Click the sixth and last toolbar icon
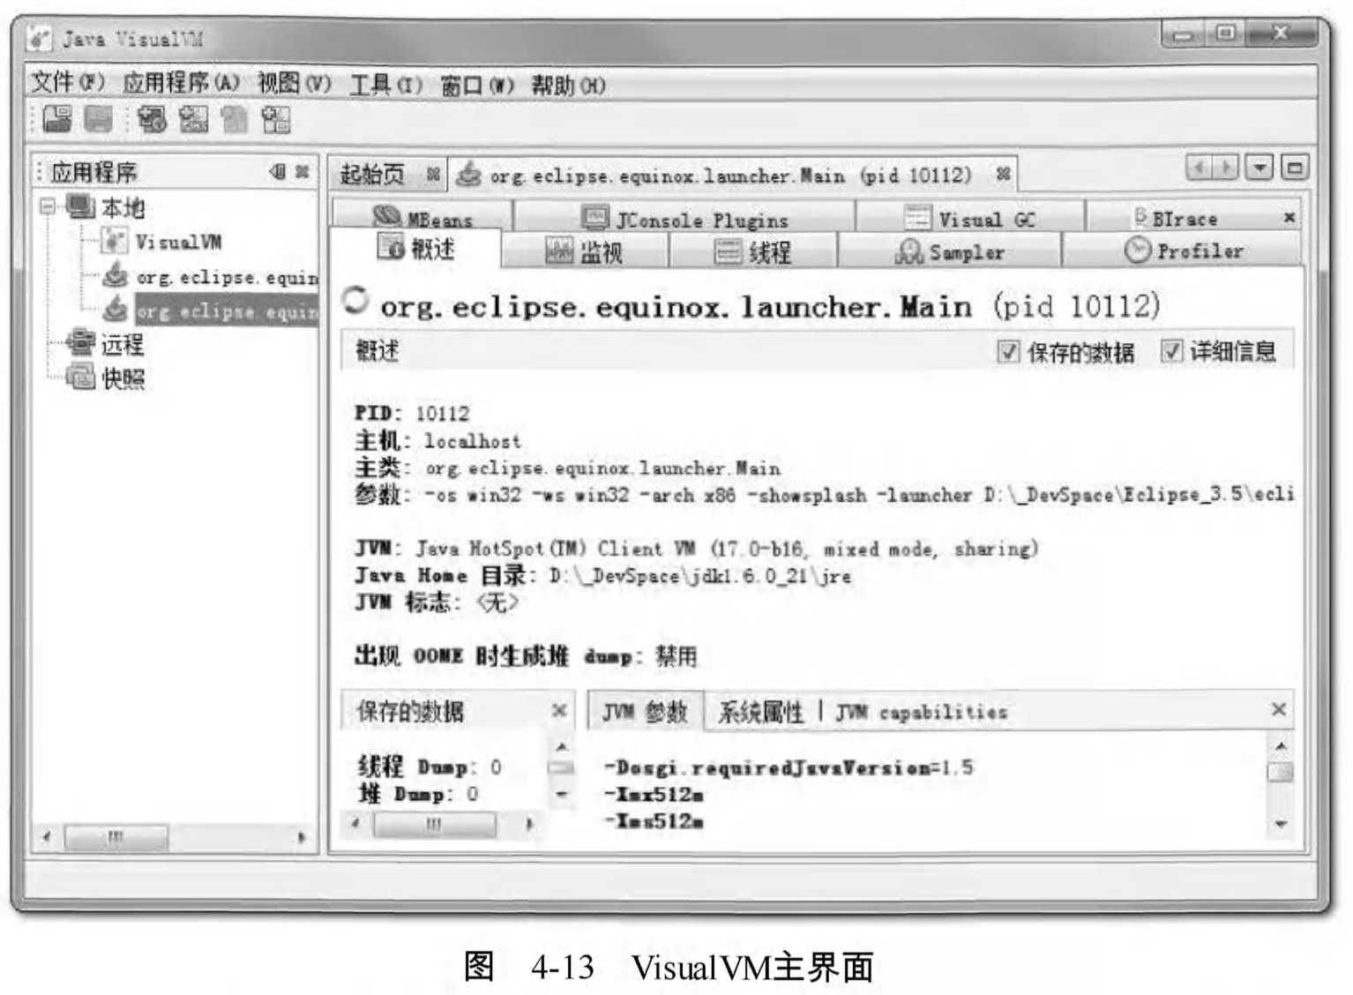Screen dimensions: 1353x995 (275, 119)
